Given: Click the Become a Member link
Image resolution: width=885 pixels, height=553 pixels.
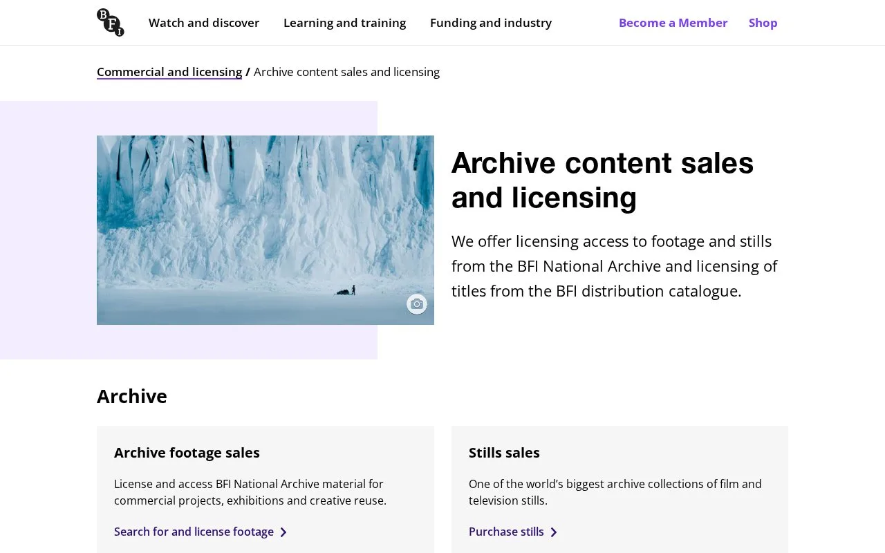Looking at the screenshot, I should coord(673,23).
